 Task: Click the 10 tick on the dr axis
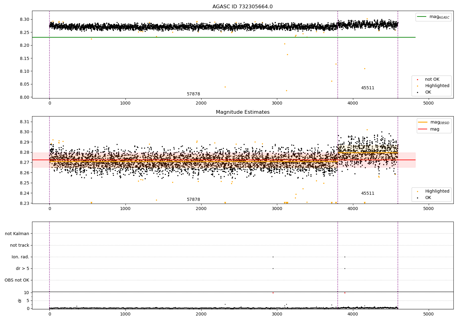pos(27,293)
